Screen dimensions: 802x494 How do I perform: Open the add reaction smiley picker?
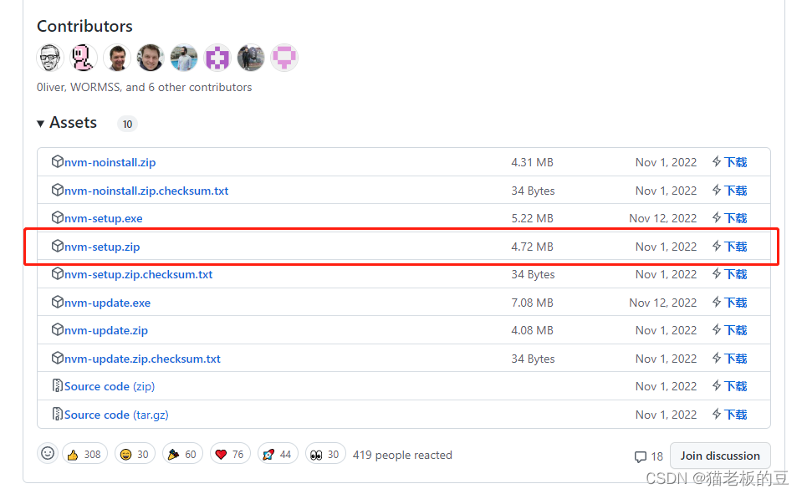click(48, 454)
